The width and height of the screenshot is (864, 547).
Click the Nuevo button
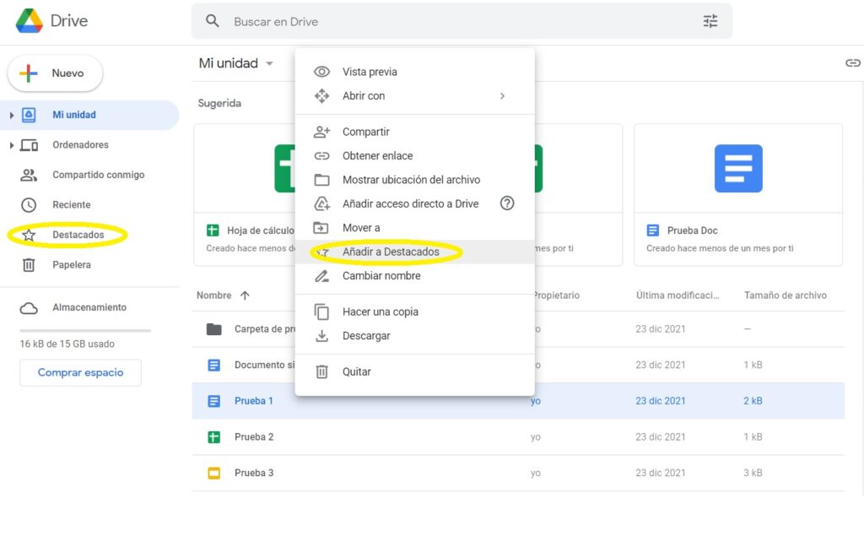tap(56, 73)
